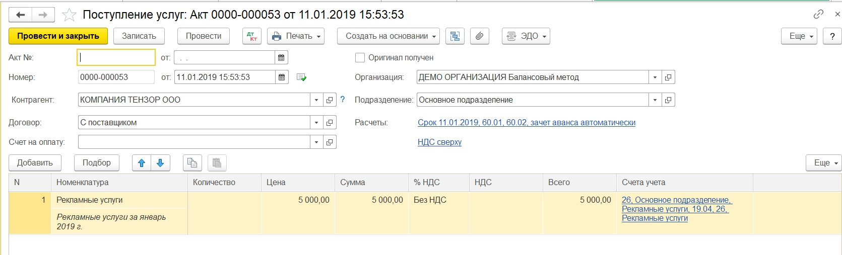Click into the Акт № input field
This screenshot has height=255, width=842.
coord(116,58)
